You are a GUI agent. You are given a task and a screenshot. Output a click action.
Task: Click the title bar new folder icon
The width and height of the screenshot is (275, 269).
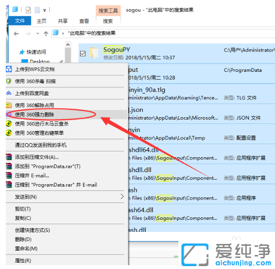tap(37, 10)
